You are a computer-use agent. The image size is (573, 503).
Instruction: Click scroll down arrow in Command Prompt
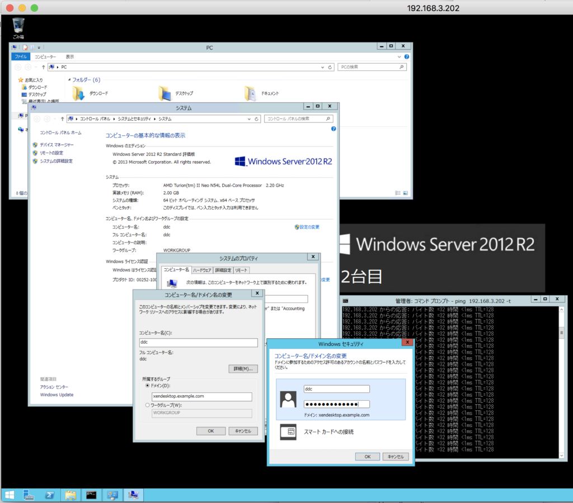point(562,455)
